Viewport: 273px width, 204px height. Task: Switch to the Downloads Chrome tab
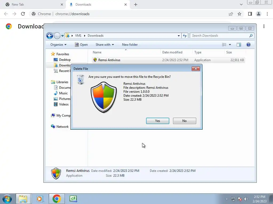[98, 5]
